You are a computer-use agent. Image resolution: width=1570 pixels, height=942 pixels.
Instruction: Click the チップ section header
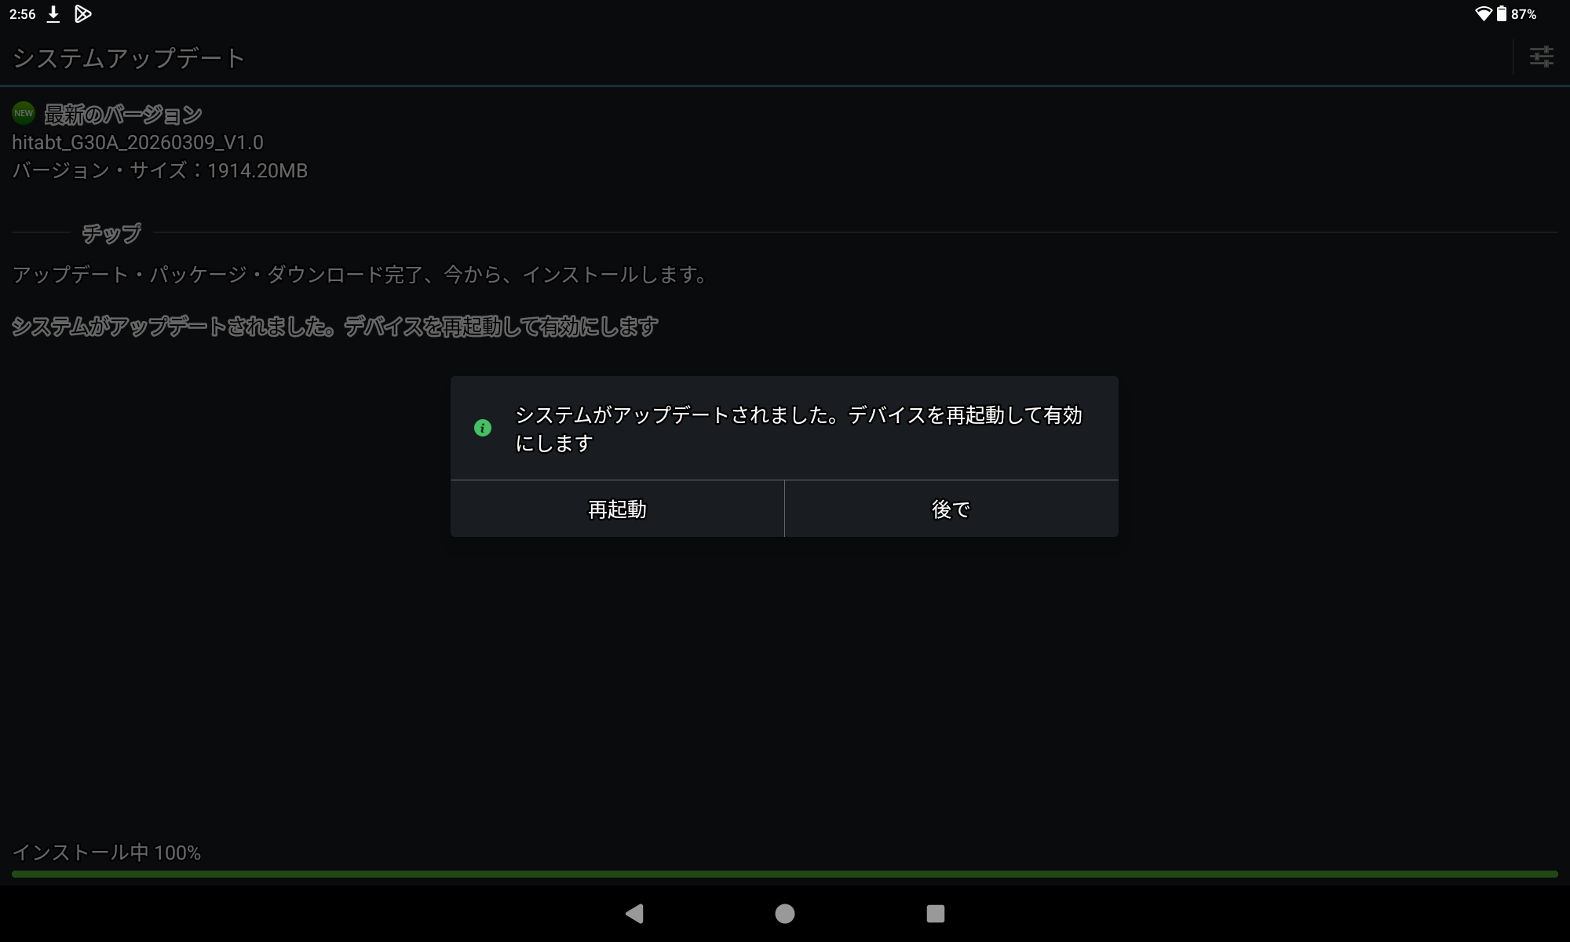click(x=111, y=233)
